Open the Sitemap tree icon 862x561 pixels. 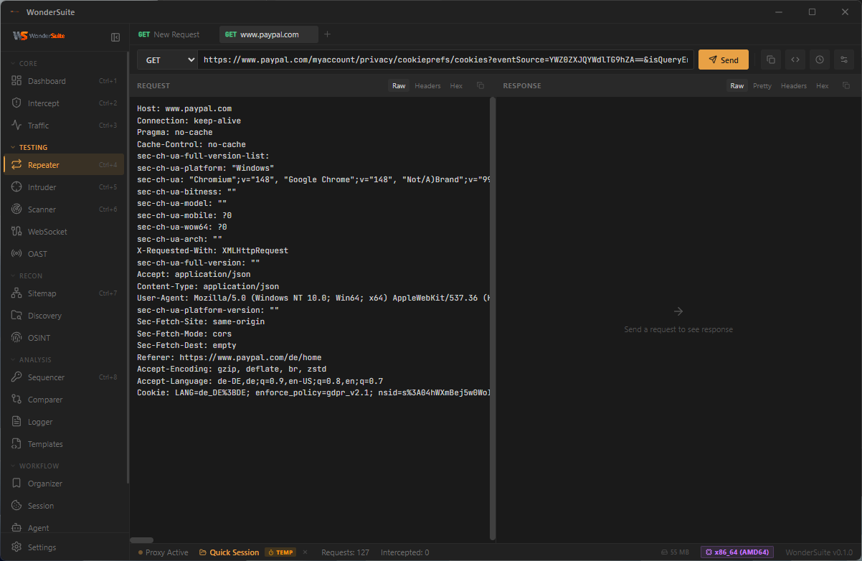tap(16, 293)
